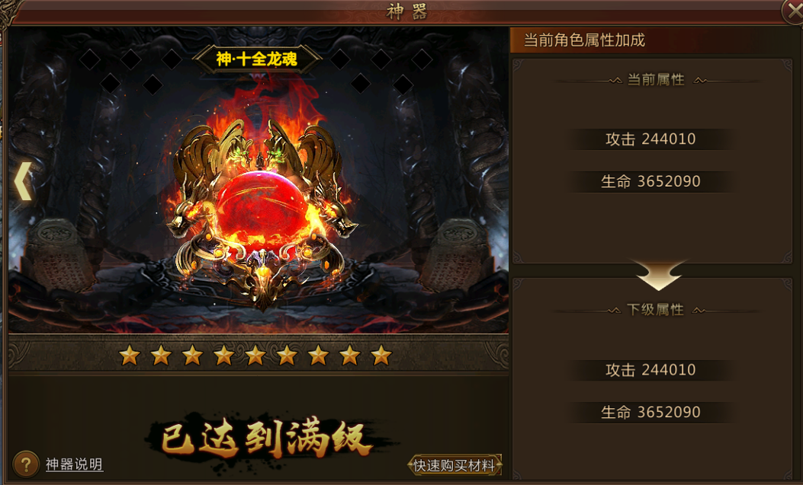Click the ninth gold star

click(x=381, y=355)
